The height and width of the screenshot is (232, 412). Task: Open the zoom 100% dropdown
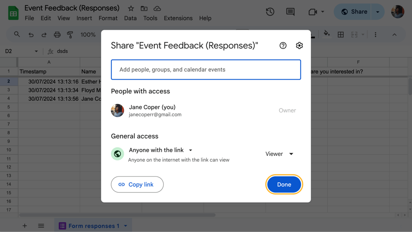(x=88, y=35)
